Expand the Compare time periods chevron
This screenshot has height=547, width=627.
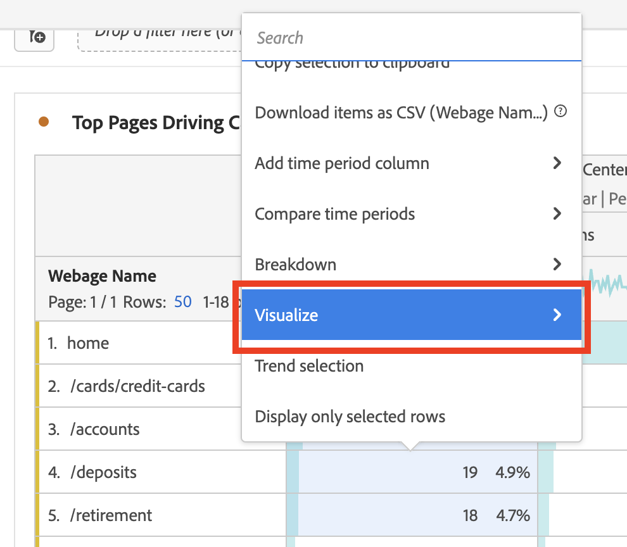pos(557,213)
